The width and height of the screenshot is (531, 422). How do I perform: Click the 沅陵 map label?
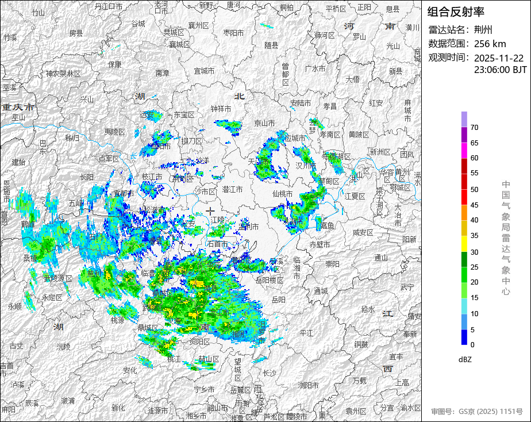pyautogui.click(x=63, y=347)
